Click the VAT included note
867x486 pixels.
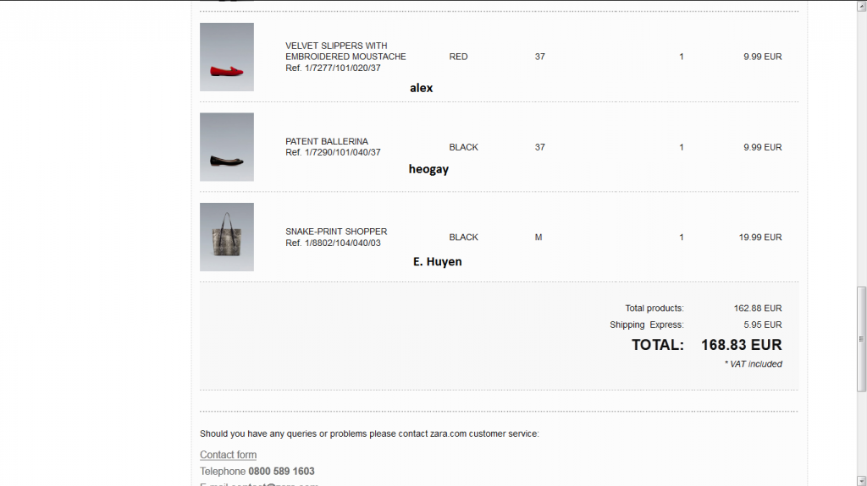pos(753,364)
